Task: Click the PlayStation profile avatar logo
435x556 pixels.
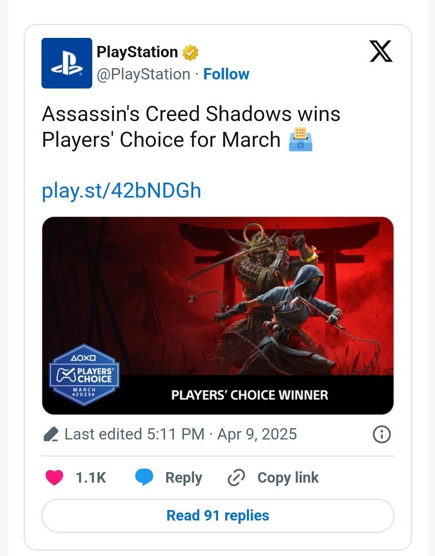Action: [67, 63]
